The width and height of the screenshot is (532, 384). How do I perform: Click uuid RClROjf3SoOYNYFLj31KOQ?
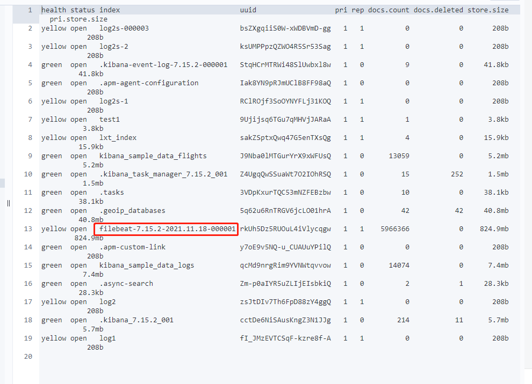coord(285,101)
